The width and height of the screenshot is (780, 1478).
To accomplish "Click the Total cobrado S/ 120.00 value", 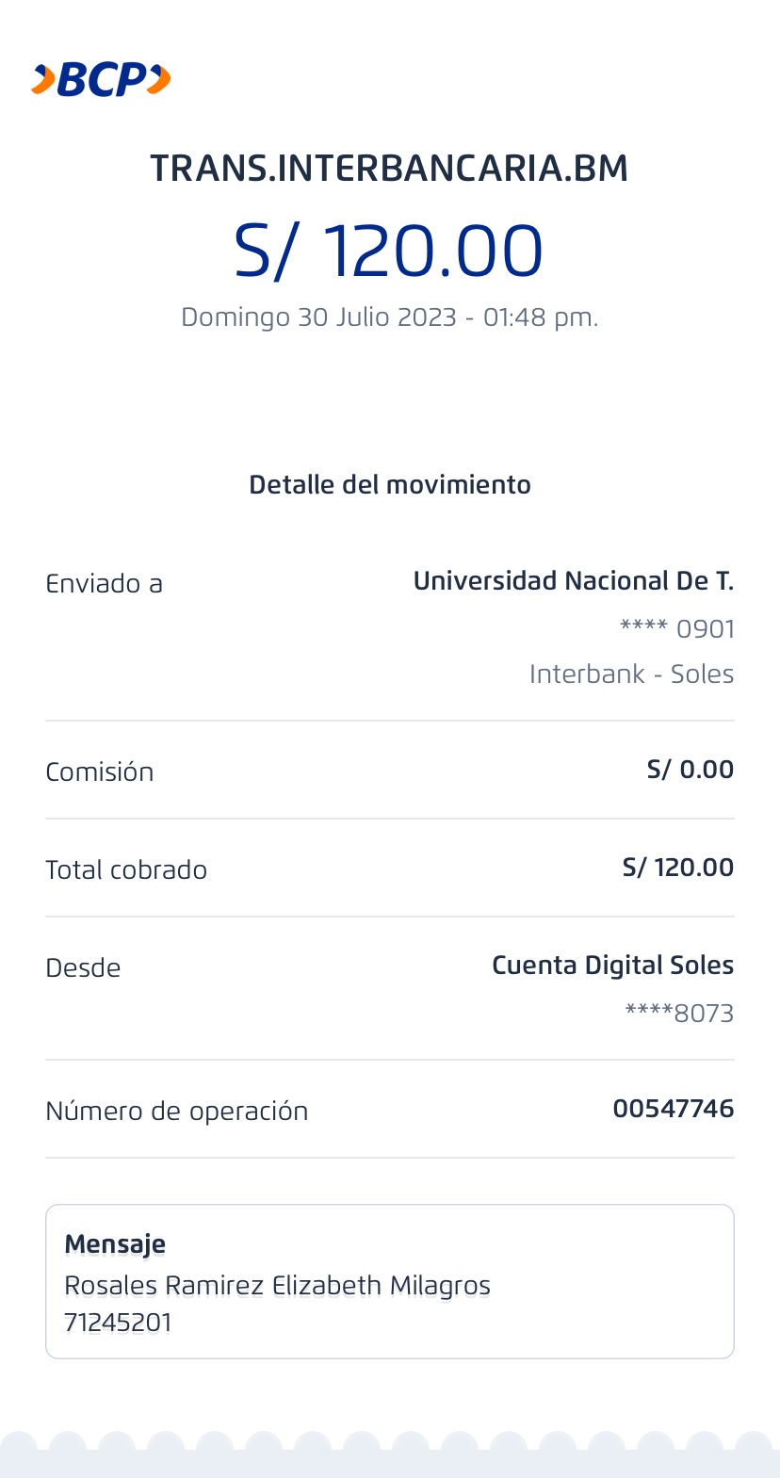I will click(677, 868).
